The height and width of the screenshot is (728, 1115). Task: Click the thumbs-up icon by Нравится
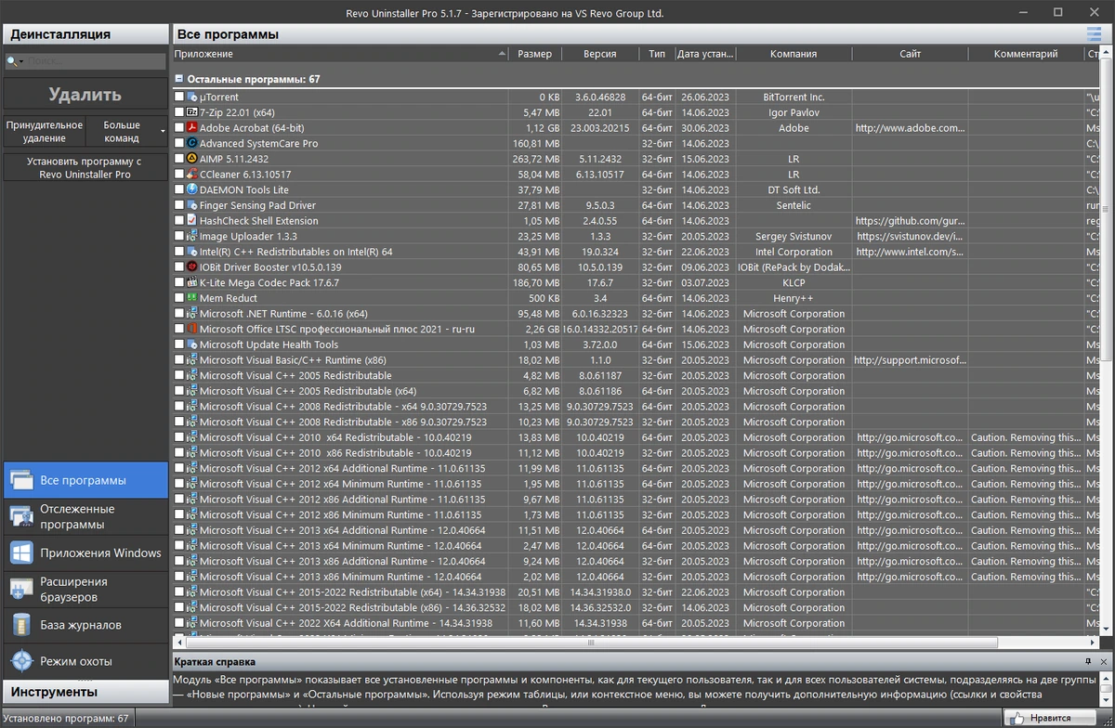(1017, 718)
